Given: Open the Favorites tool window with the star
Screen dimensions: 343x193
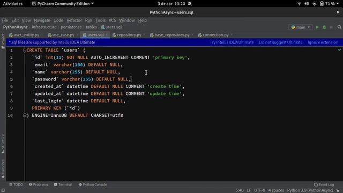Looking at the screenshot, I should 3,169.
